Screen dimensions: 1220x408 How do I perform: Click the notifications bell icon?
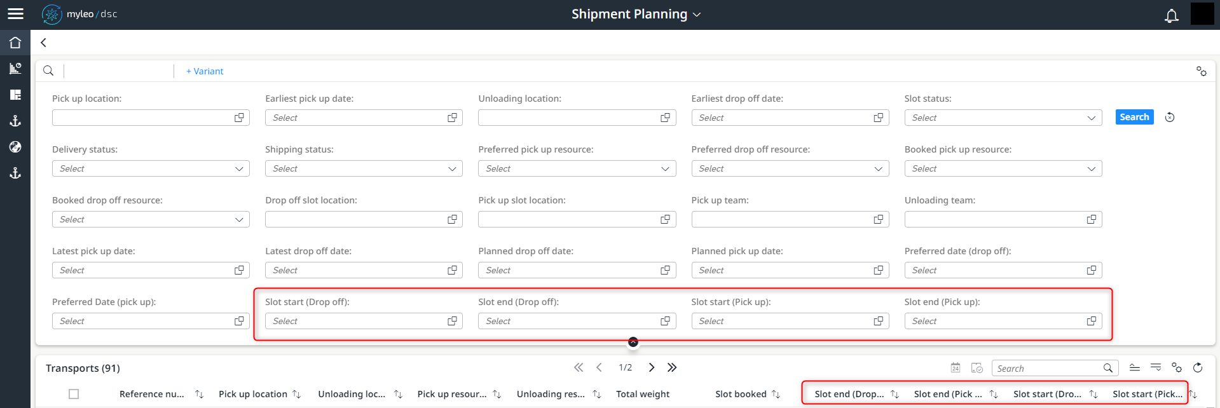(1171, 15)
